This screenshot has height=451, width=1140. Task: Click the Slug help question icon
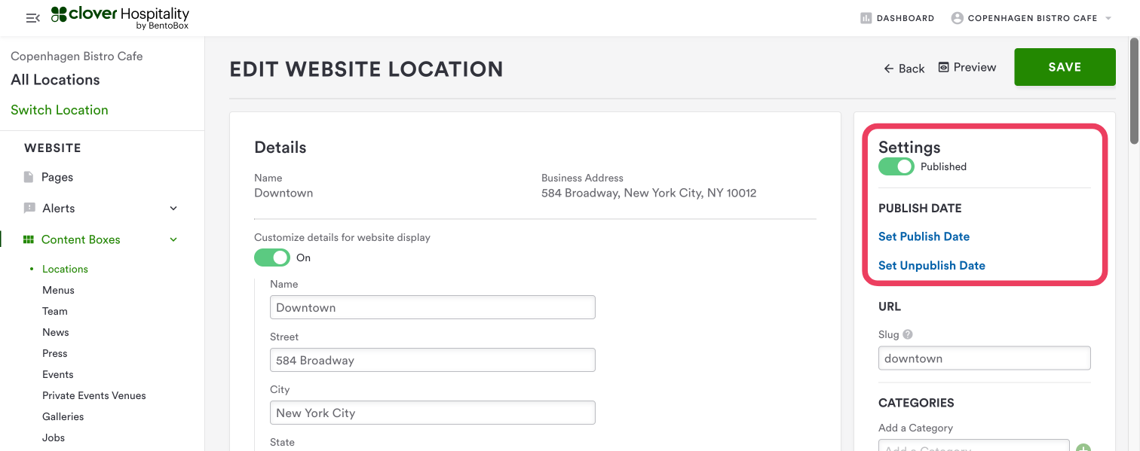pos(908,334)
